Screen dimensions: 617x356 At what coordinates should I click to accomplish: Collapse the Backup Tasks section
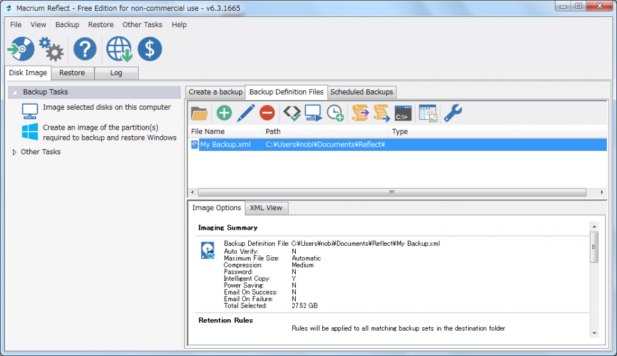pyautogui.click(x=14, y=92)
